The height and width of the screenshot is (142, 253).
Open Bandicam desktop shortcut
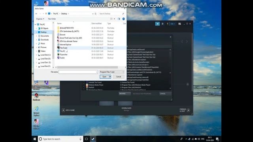point(36,97)
